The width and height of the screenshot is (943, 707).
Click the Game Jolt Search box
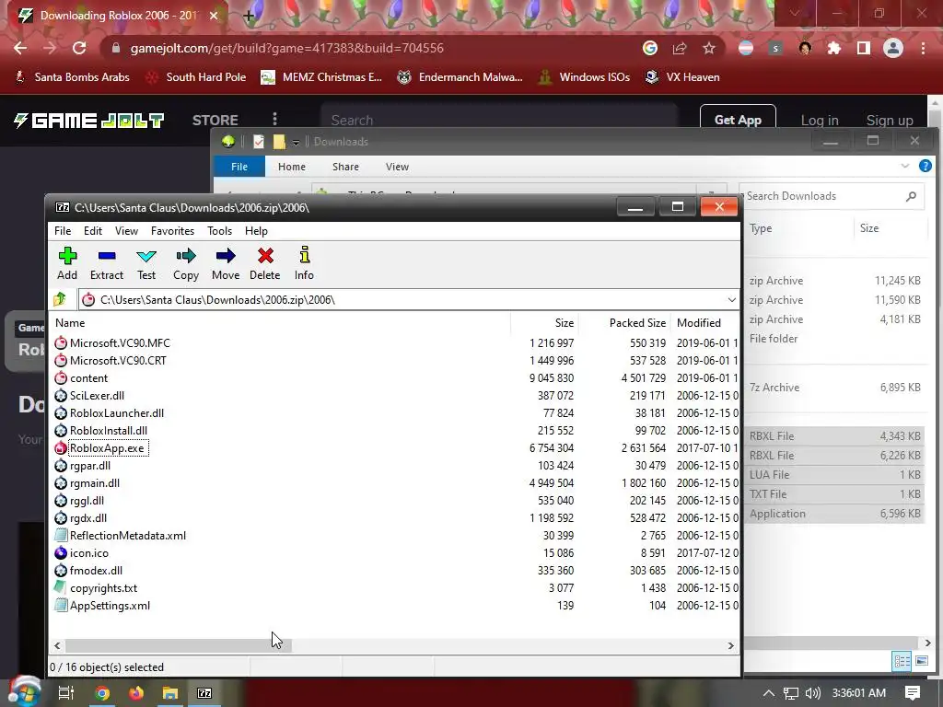499,121
